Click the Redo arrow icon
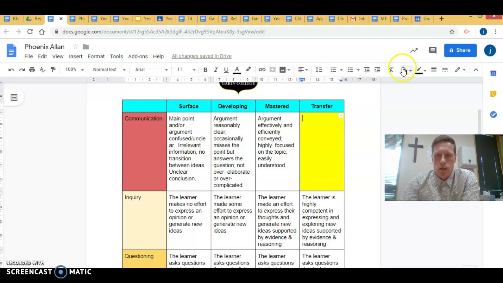The image size is (503, 283). 22,70
